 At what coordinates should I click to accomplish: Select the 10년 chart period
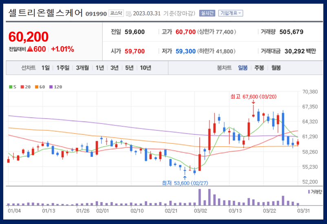[146, 68]
